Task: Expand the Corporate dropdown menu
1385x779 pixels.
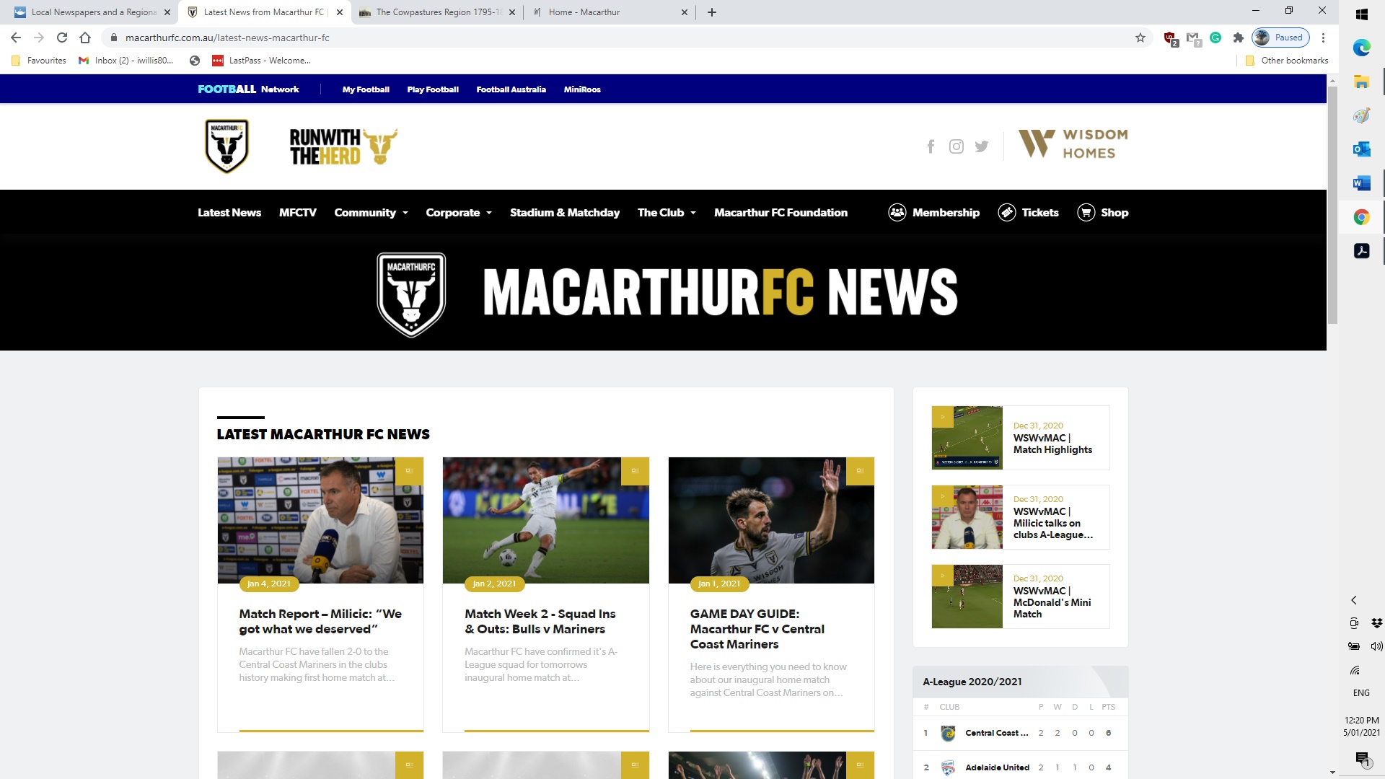Action: pyautogui.click(x=458, y=212)
